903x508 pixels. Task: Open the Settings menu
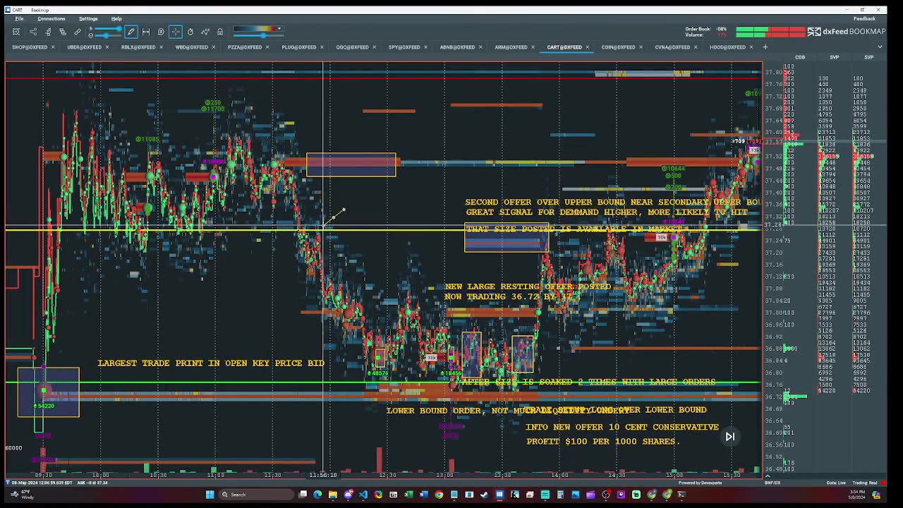(88, 18)
